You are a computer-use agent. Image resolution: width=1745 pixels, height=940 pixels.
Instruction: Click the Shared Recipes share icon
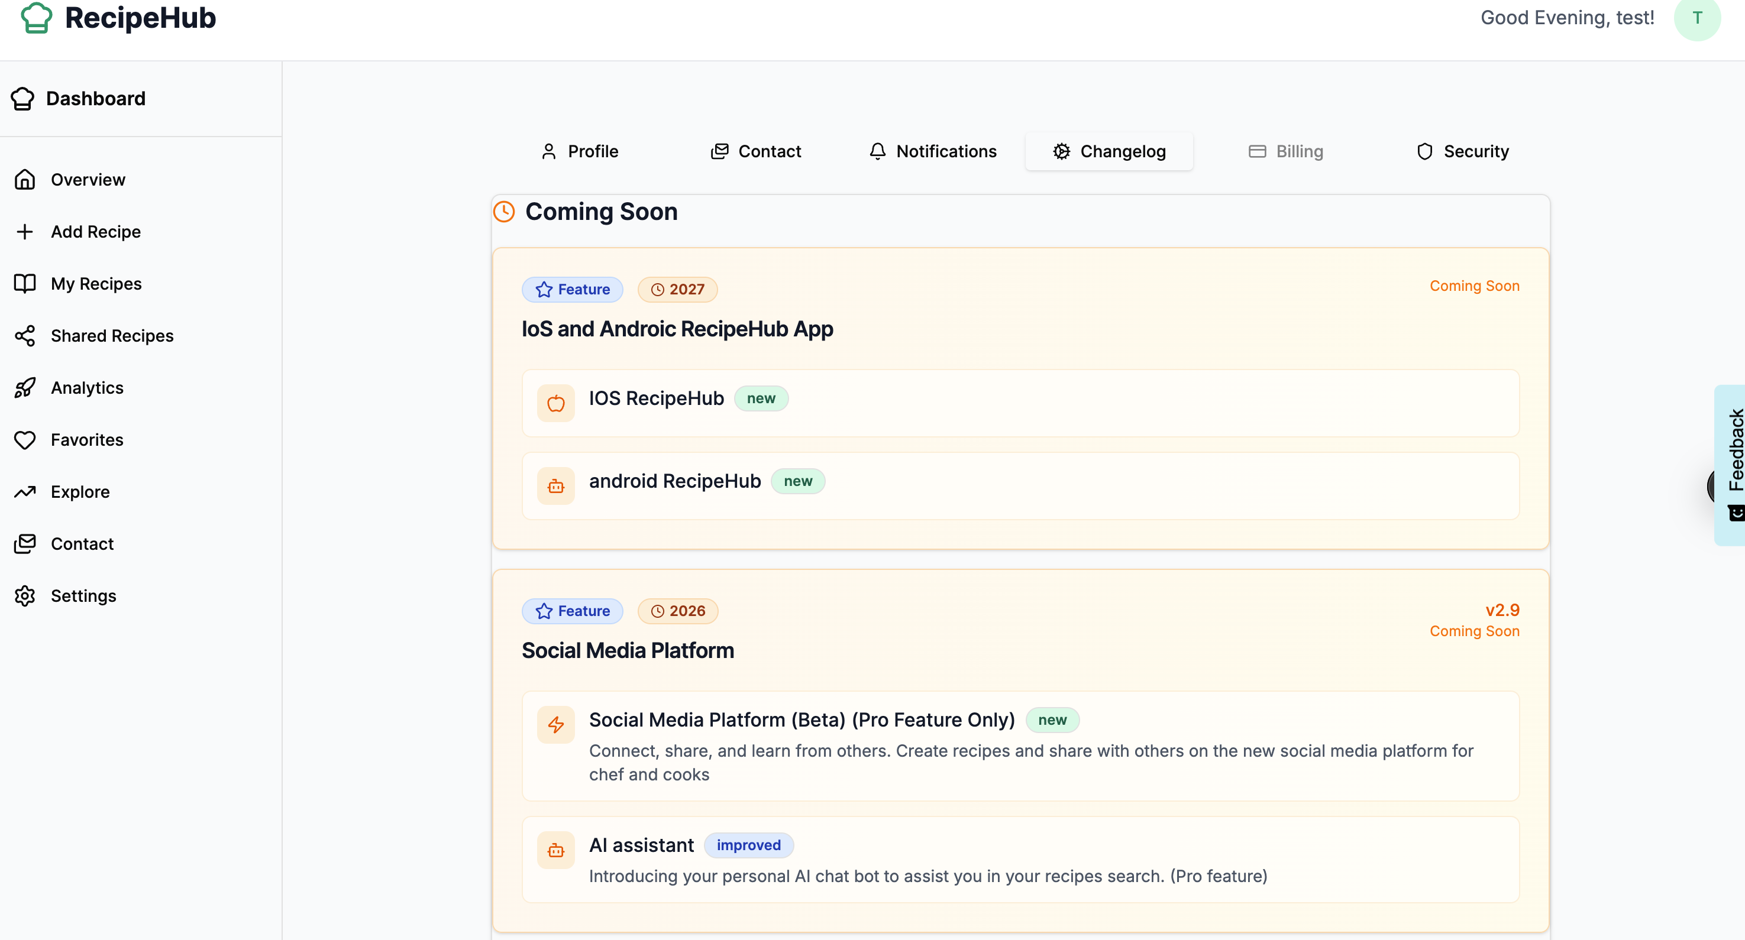tap(25, 336)
